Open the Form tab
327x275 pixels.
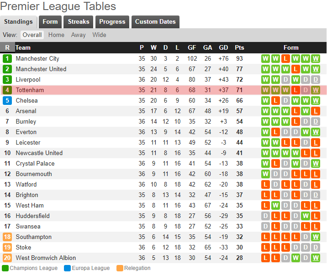click(50, 22)
